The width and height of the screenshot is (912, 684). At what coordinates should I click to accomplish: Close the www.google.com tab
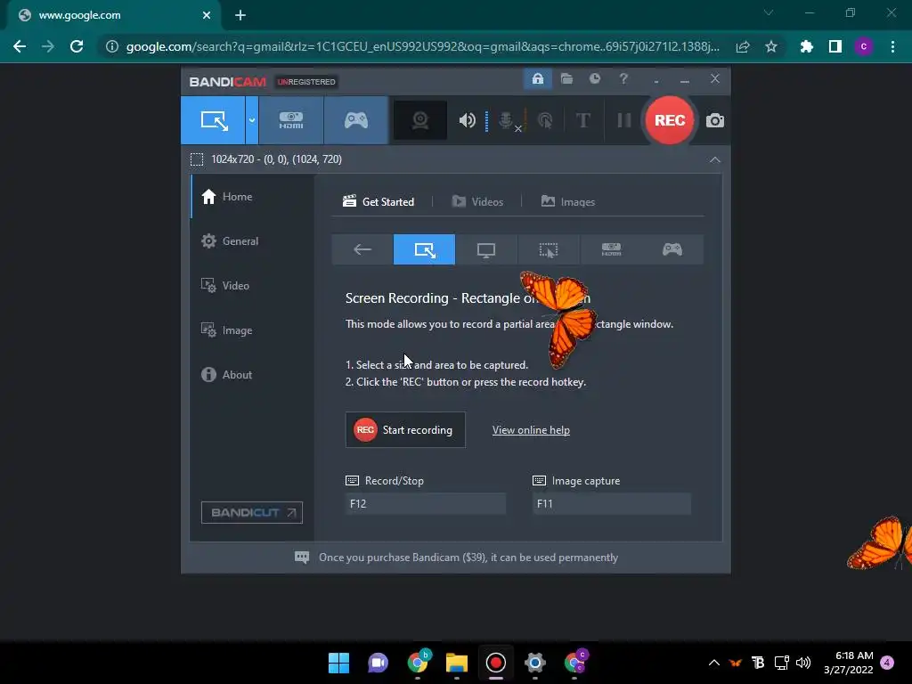pyautogui.click(x=207, y=15)
